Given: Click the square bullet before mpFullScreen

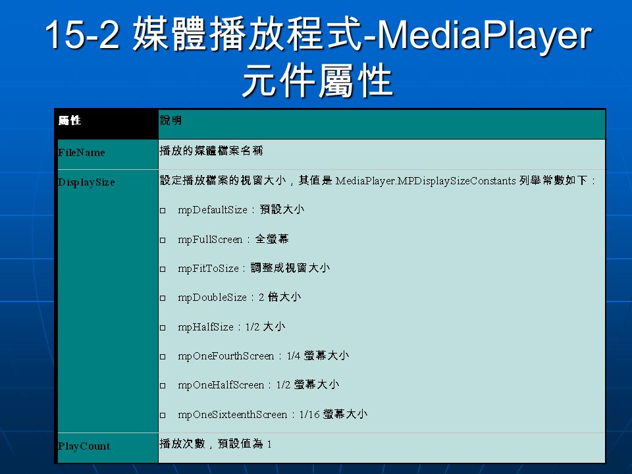Looking at the screenshot, I should coord(163,240).
